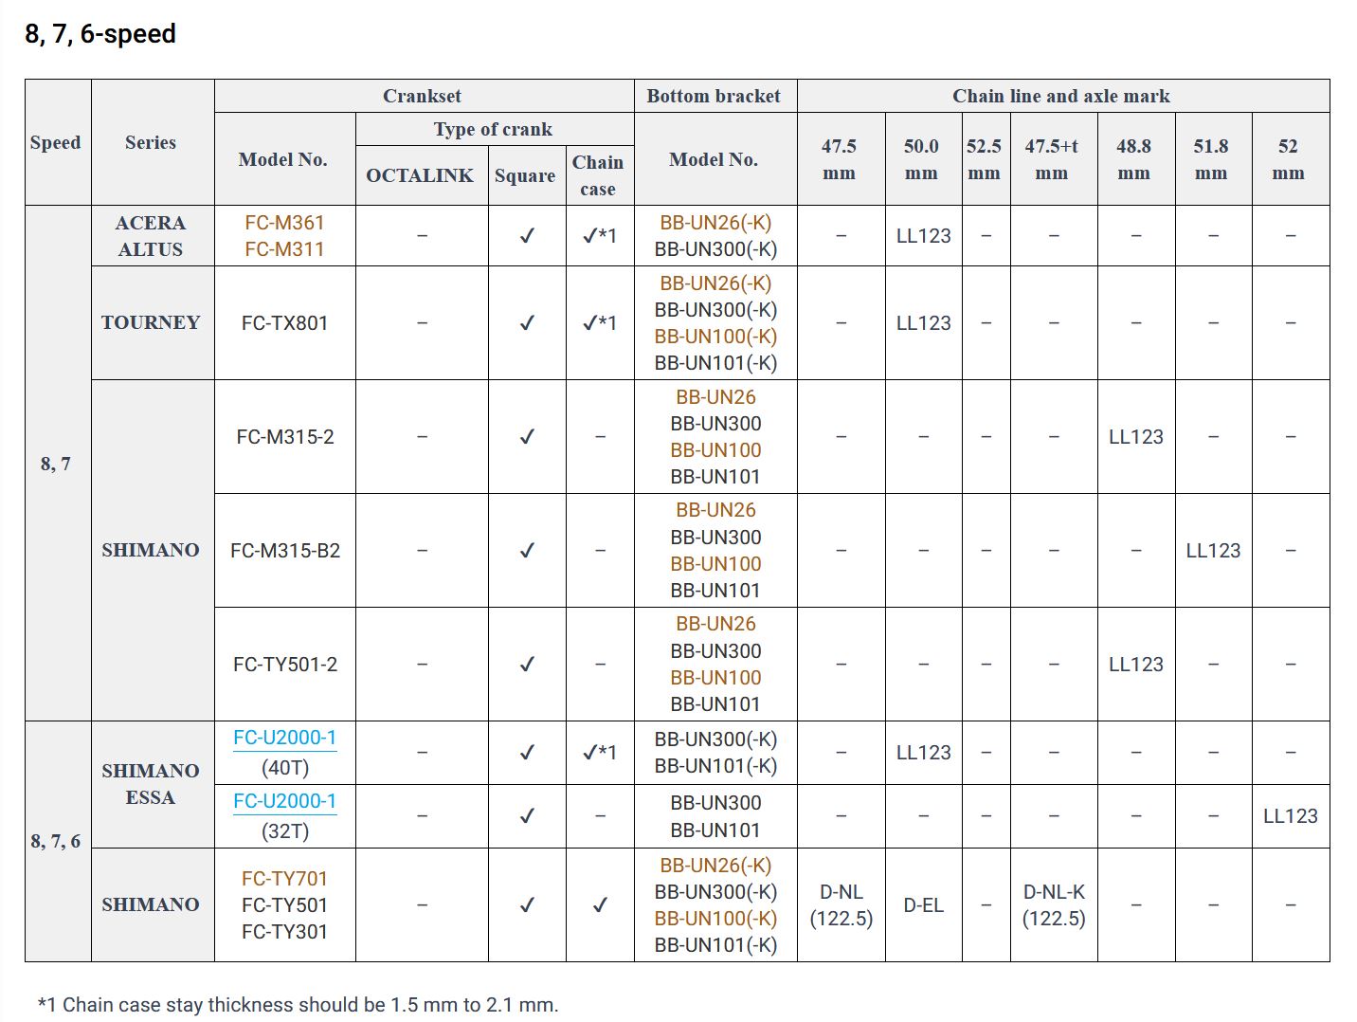Click BB-UN100 in the FC-M315-2 row

[x=715, y=450]
